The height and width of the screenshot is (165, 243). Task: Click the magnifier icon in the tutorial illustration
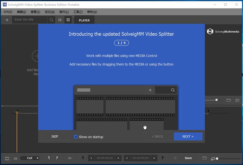(x=173, y=90)
